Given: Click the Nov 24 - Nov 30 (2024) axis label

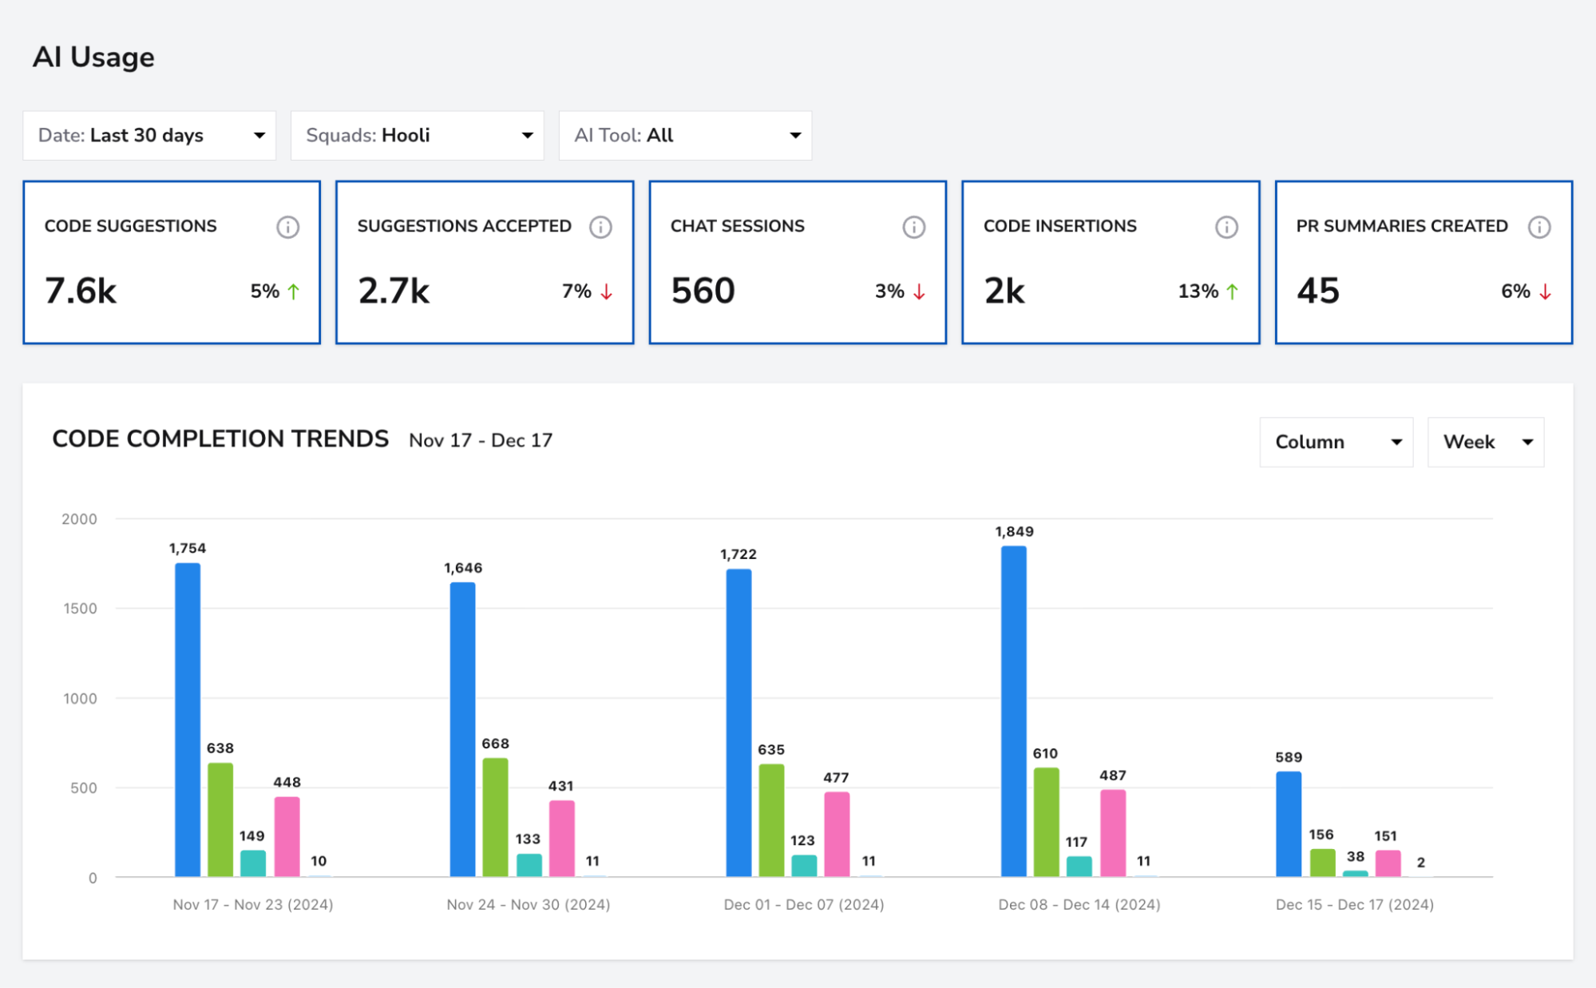Looking at the screenshot, I should click(529, 904).
